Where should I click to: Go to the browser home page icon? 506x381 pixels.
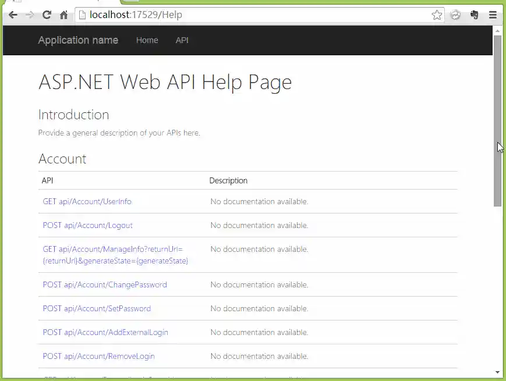[63, 15]
